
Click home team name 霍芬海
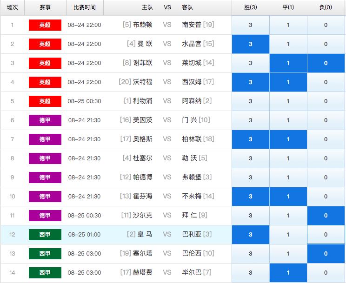coord(143,196)
